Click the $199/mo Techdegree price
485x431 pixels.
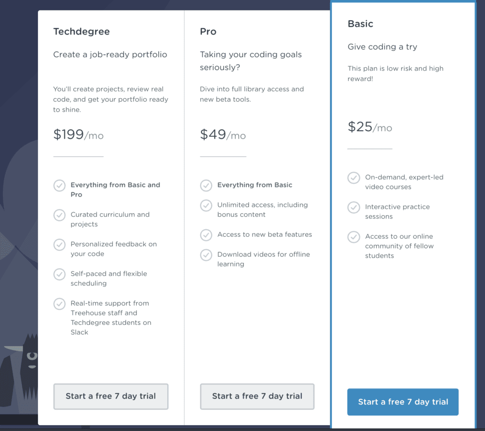78,135
